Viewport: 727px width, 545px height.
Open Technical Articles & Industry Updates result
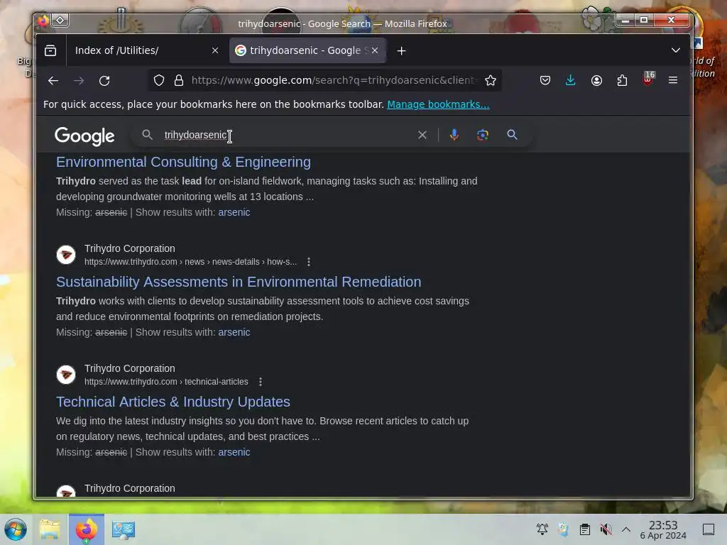173,402
